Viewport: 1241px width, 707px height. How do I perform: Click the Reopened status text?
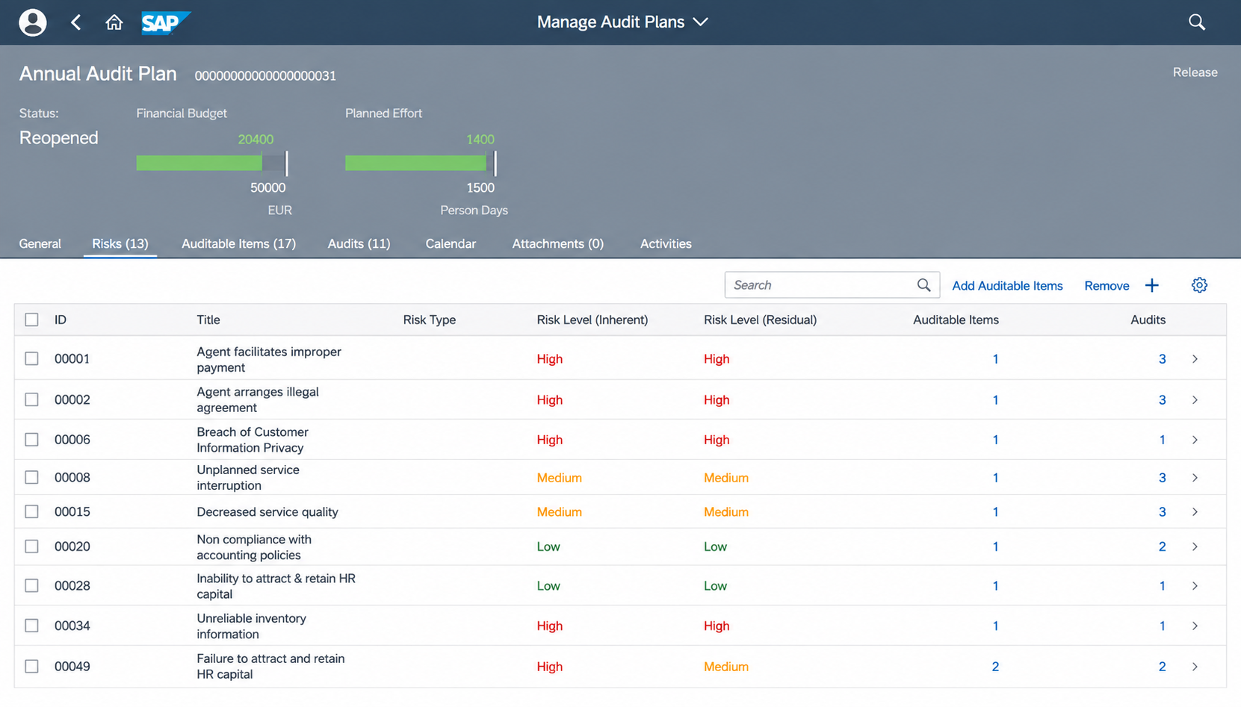click(x=58, y=138)
